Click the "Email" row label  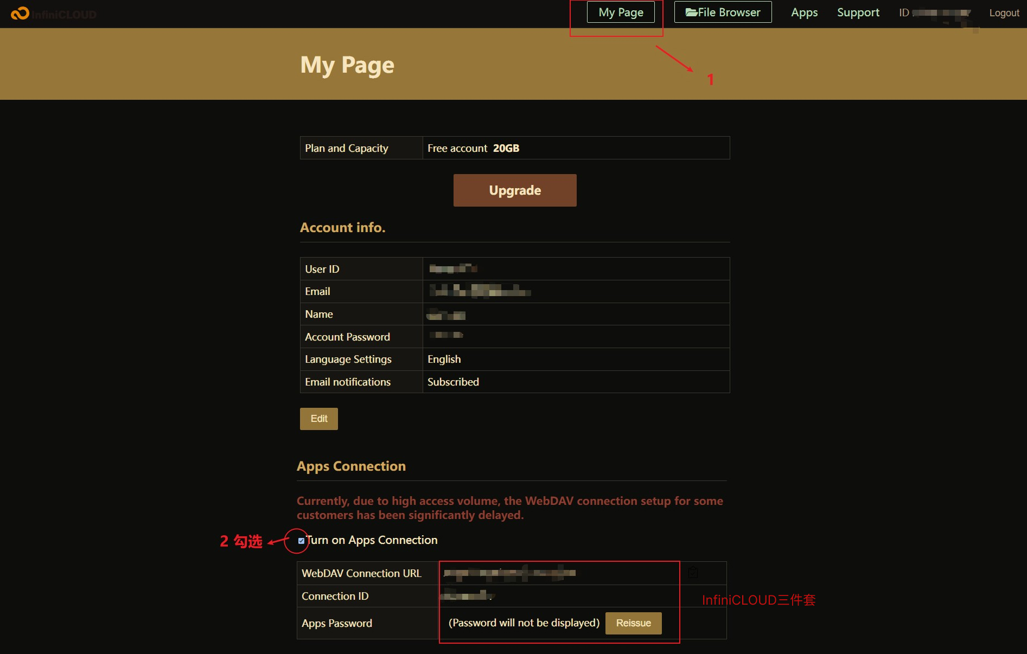pos(317,291)
